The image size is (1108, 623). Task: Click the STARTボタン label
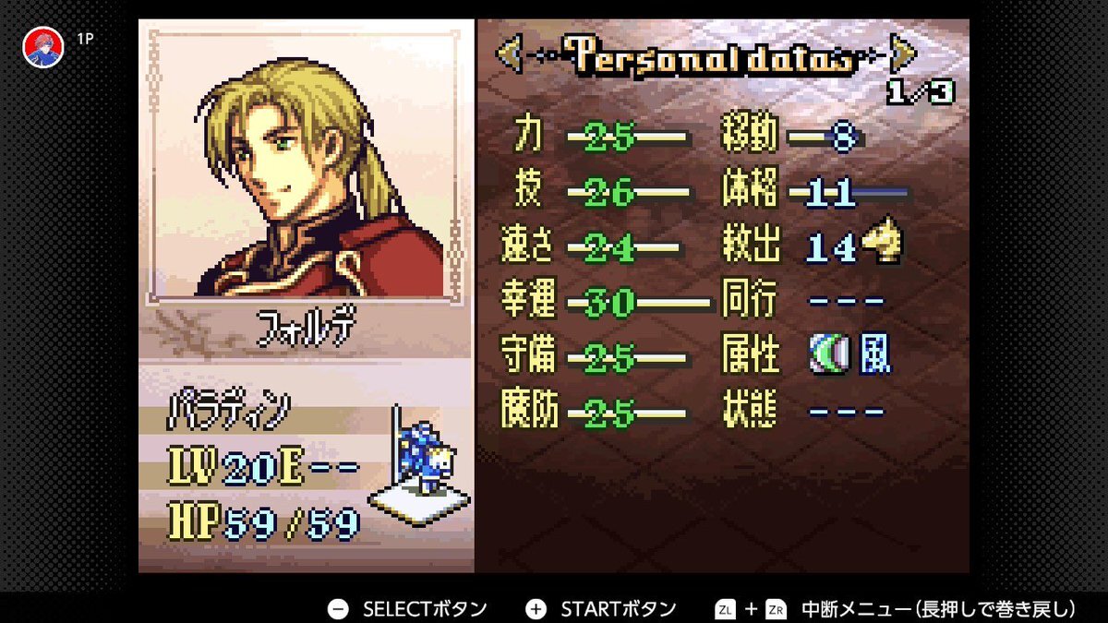point(619,609)
